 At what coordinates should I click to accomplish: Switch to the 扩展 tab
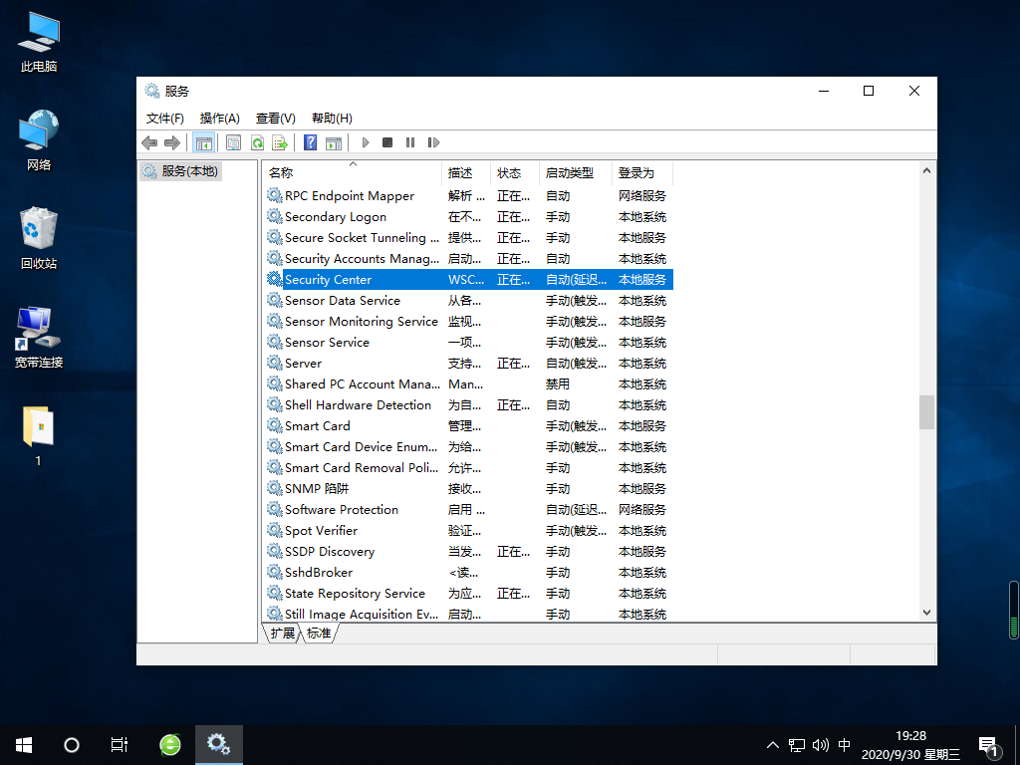tap(282, 633)
